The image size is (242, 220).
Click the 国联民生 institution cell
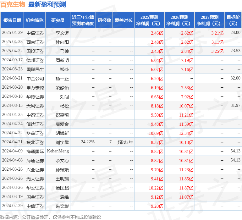tap(35, 69)
